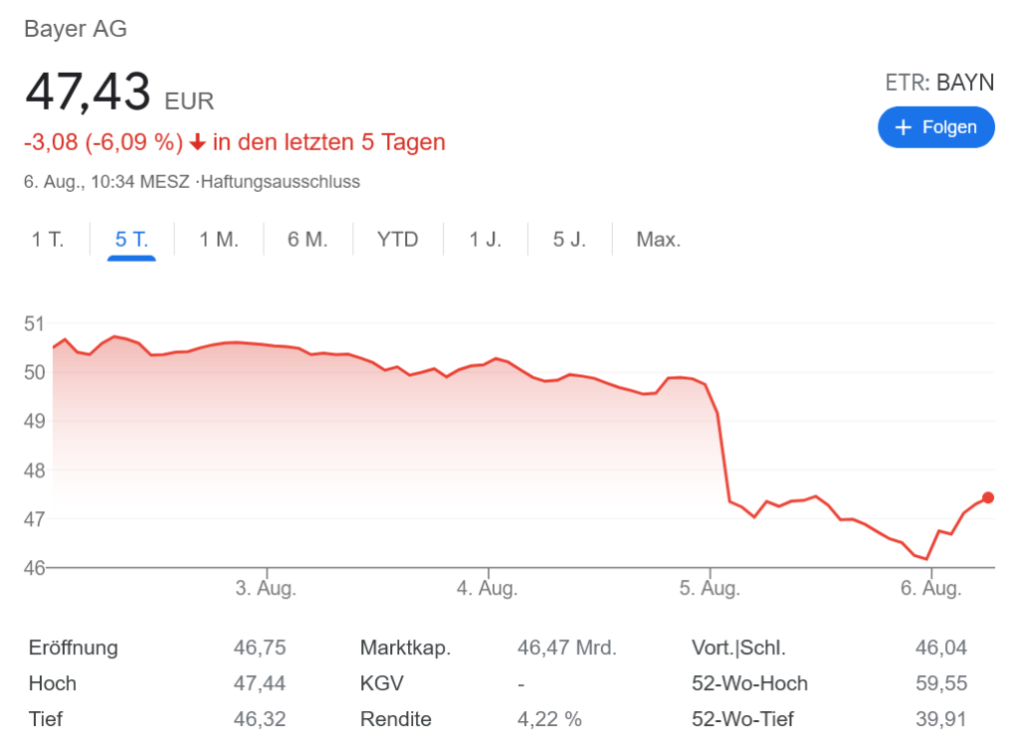Image resolution: width=1019 pixels, height=748 pixels.
Task: Click the red endpoint dot on chart
Action: pos(987,497)
